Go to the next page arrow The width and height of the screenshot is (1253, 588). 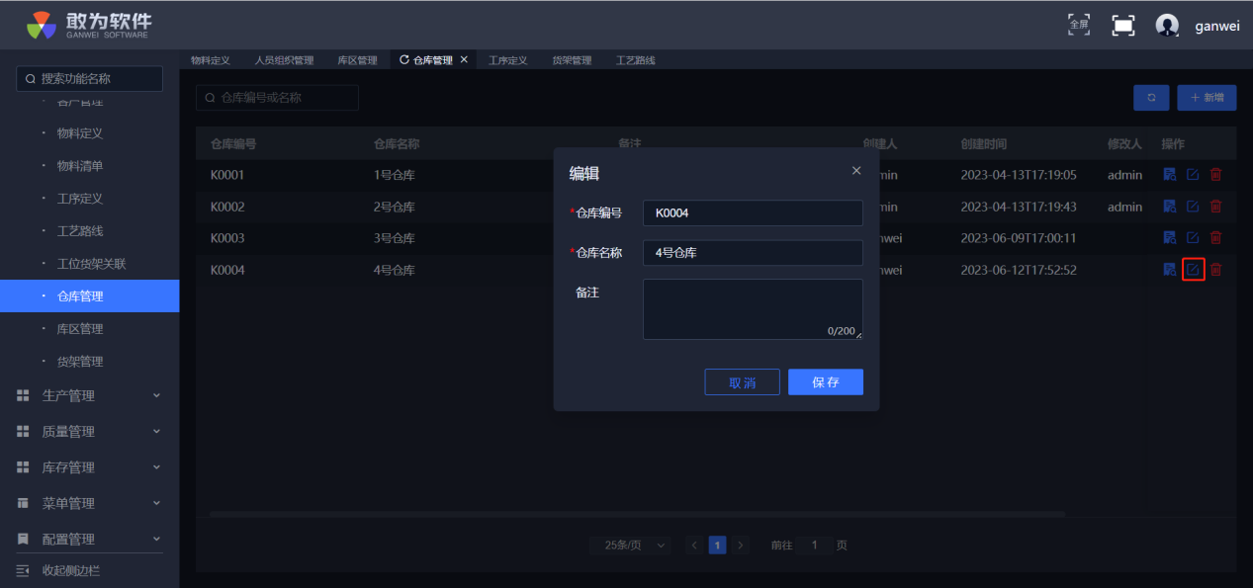click(741, 546)
